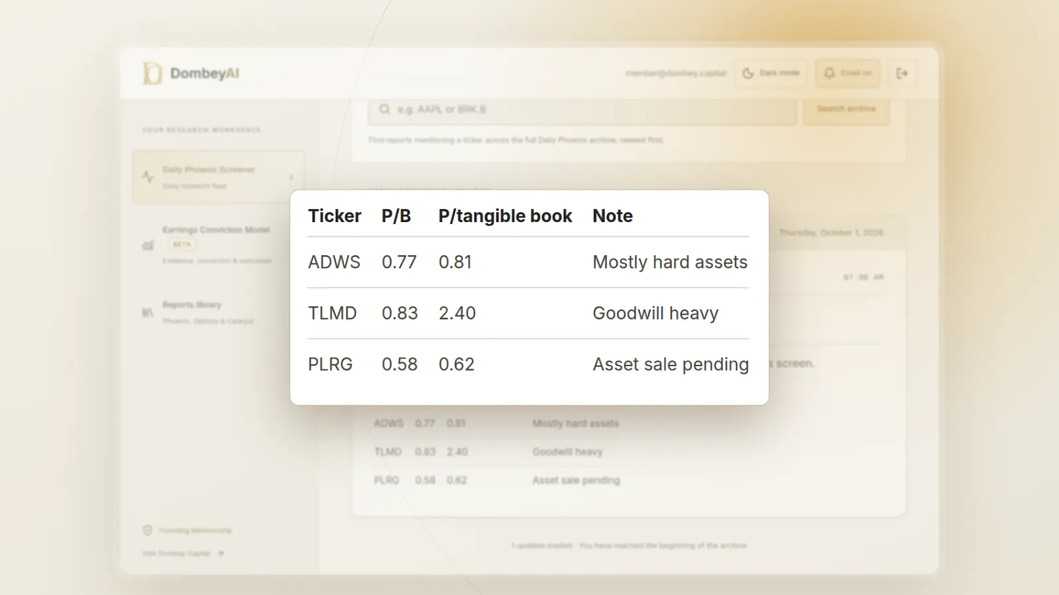Image resolution: width=1059 pixels, height=595 pixels.
Task: Toggle Dark mode in the header
Action: click(x=771, y=73)
